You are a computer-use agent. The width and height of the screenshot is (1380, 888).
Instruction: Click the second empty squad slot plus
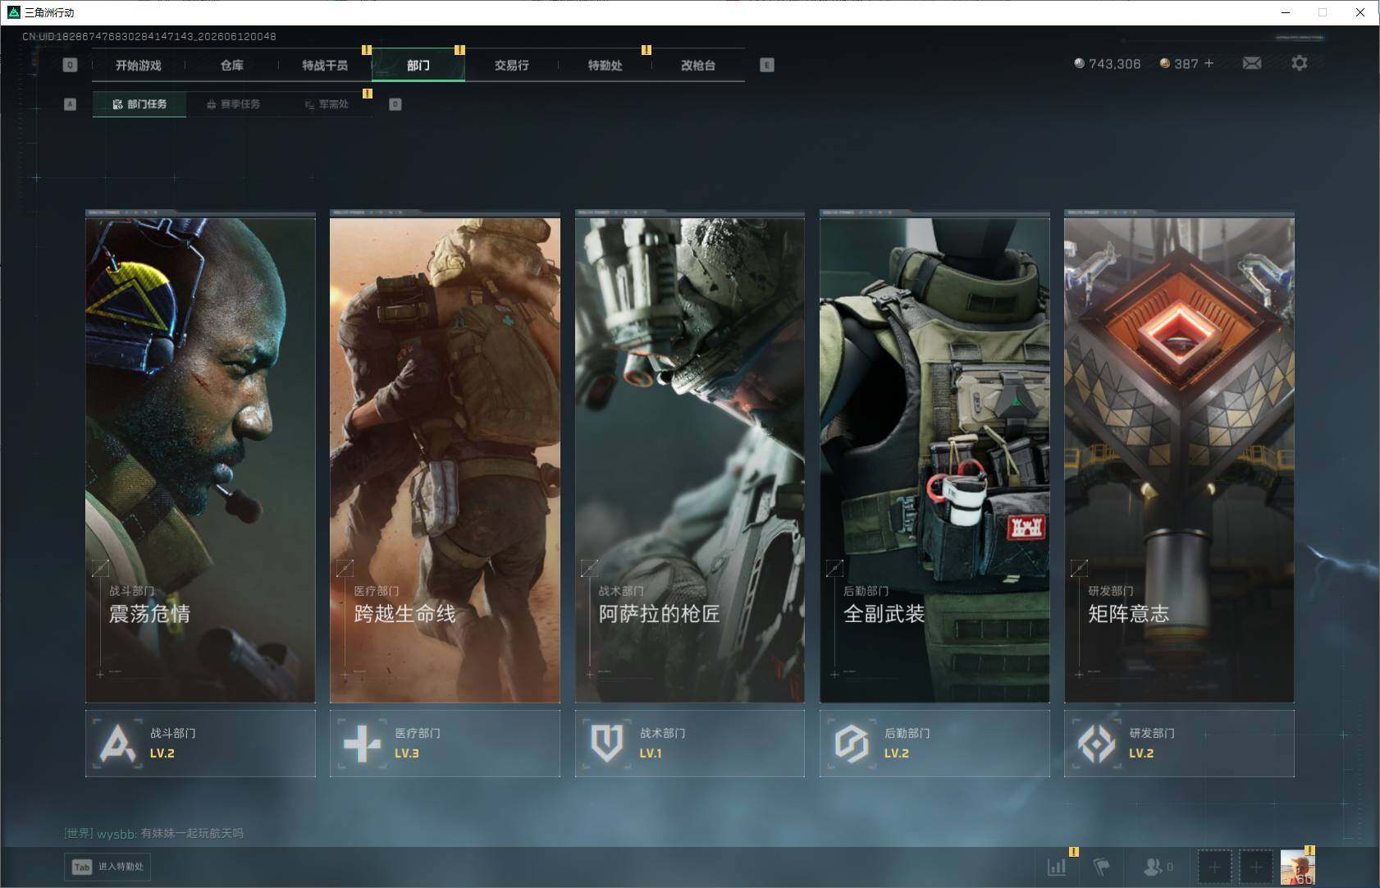[x=1255, y=867]
